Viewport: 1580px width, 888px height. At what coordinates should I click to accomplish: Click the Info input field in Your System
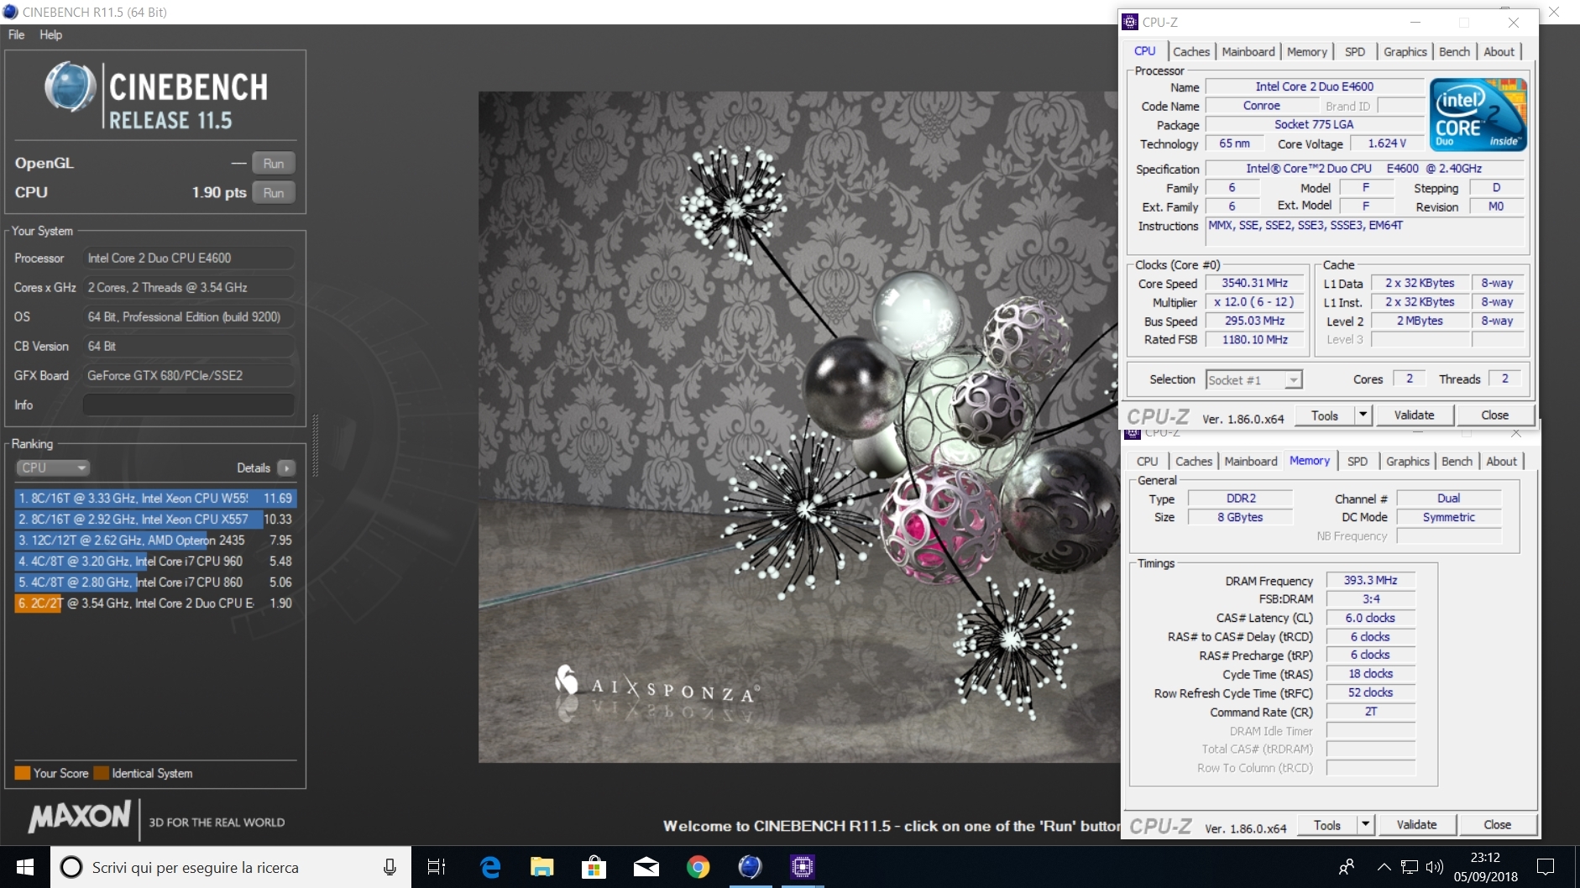[x=189, y=405]
